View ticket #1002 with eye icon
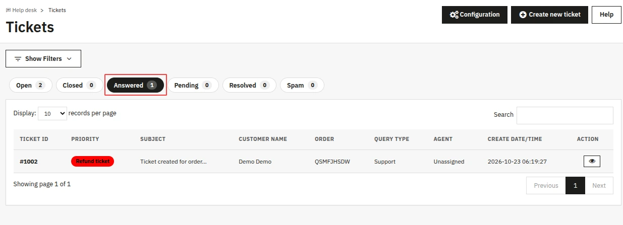 [592, 161]
